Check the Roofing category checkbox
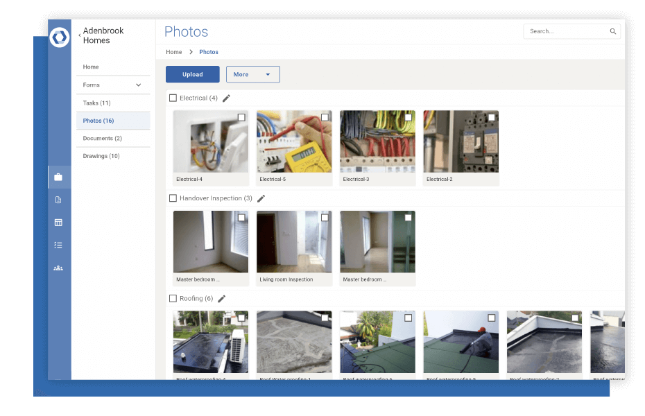The image size is (645, 416). [x=173, y=298]
